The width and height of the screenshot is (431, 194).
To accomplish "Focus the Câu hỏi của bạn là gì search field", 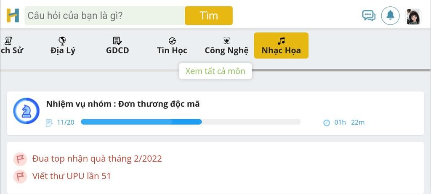I will 105,16.
